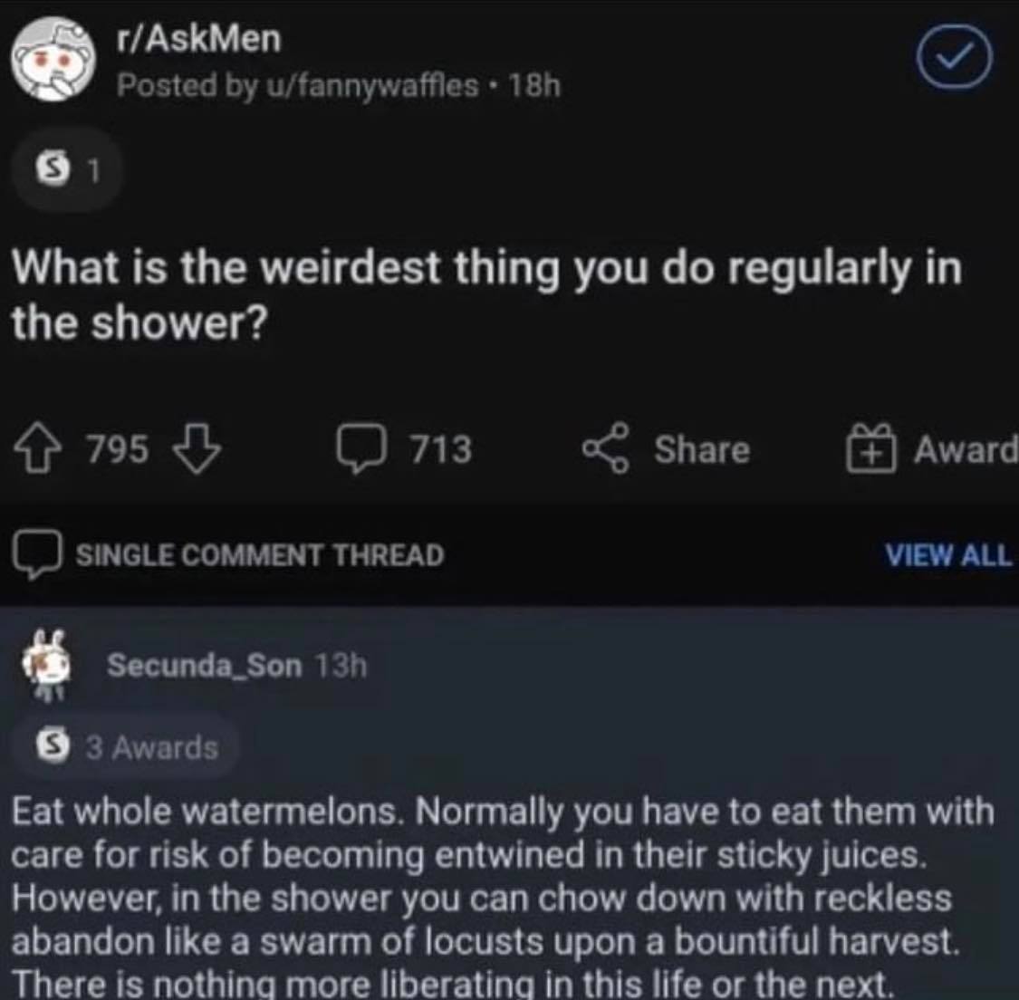
Task: Open the r/AskMen subreddit name
Action: pos(199,39)
